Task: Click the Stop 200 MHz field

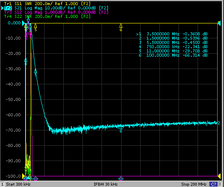Action: [194, 184]
